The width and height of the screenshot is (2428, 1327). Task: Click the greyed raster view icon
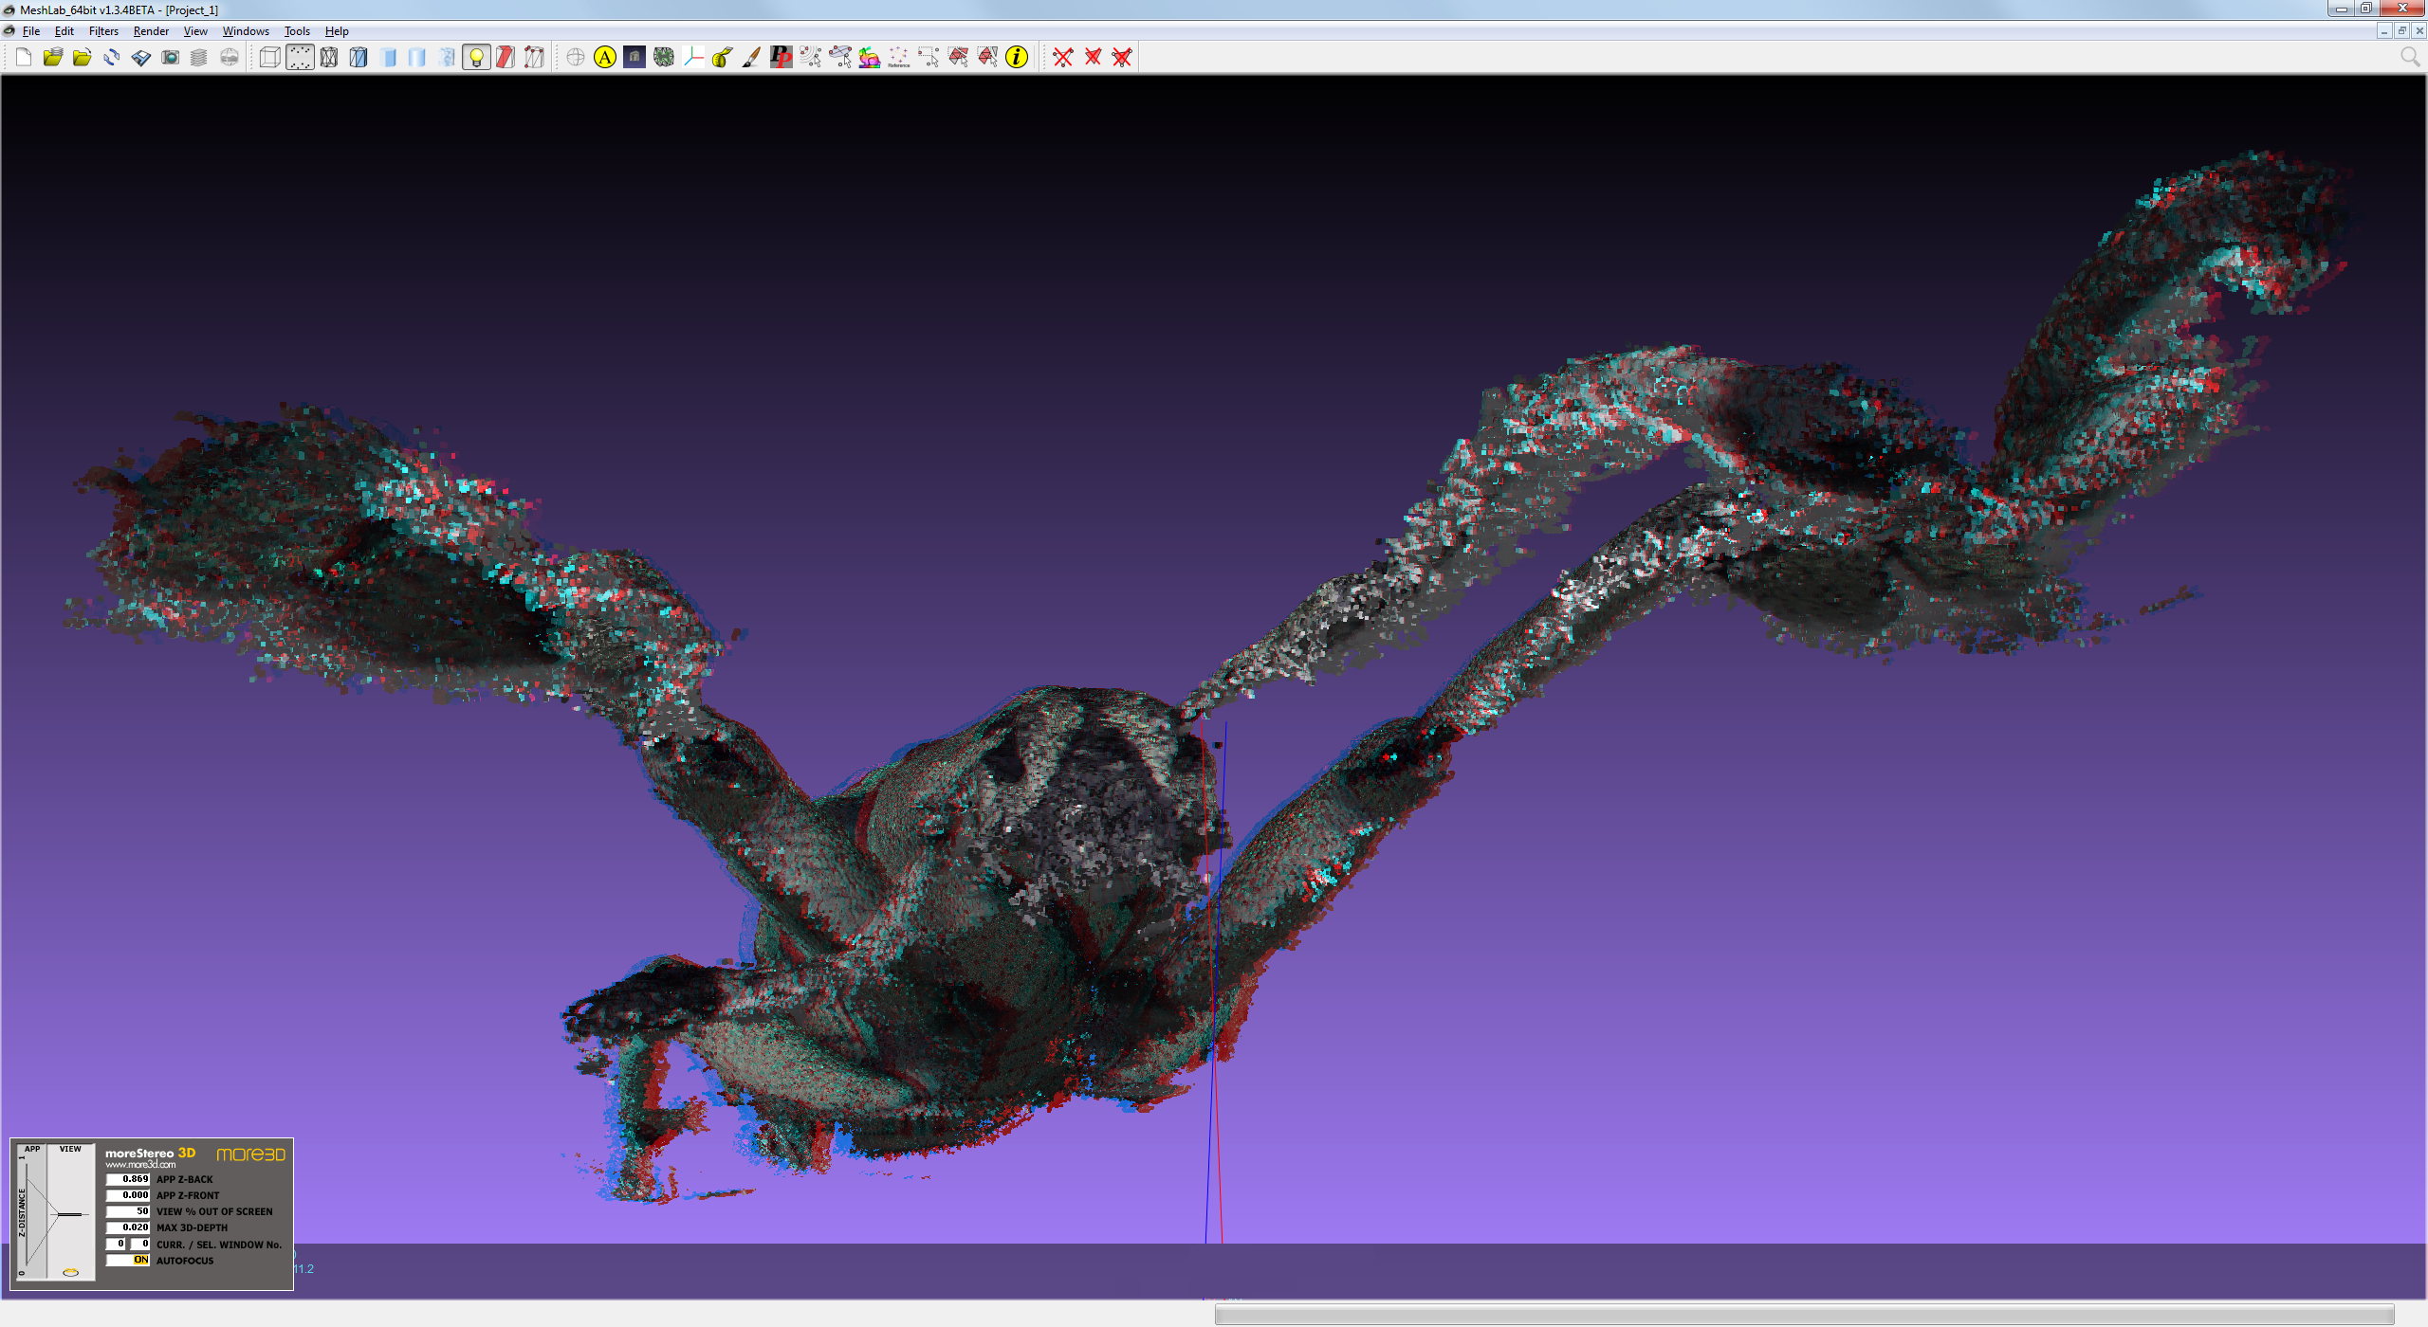[230, 58]
